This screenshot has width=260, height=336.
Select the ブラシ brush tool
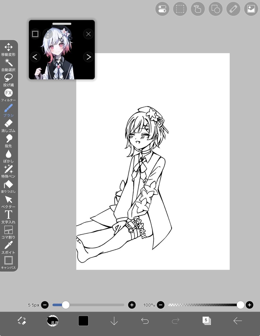(x=8, y=110)
